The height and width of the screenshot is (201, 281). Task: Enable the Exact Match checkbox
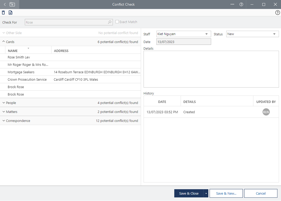click(x=117, y=22)
